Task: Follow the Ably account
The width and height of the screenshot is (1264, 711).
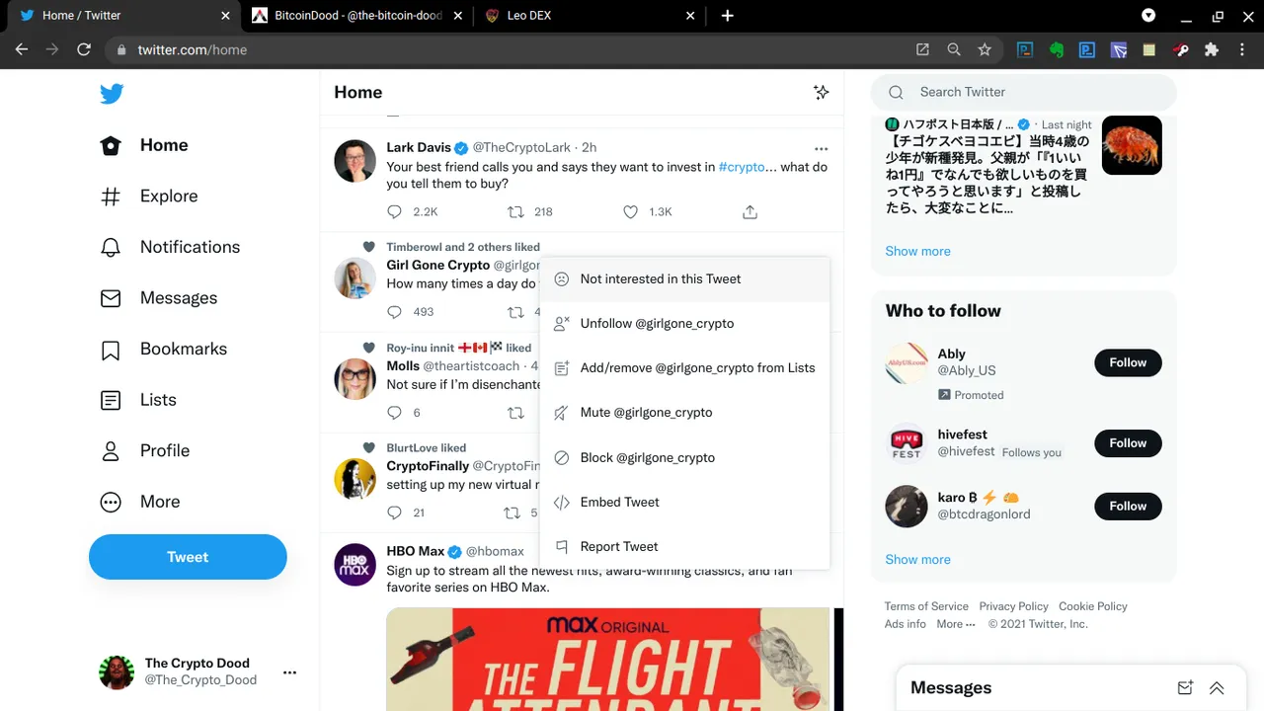Action: click(1128, 362)
